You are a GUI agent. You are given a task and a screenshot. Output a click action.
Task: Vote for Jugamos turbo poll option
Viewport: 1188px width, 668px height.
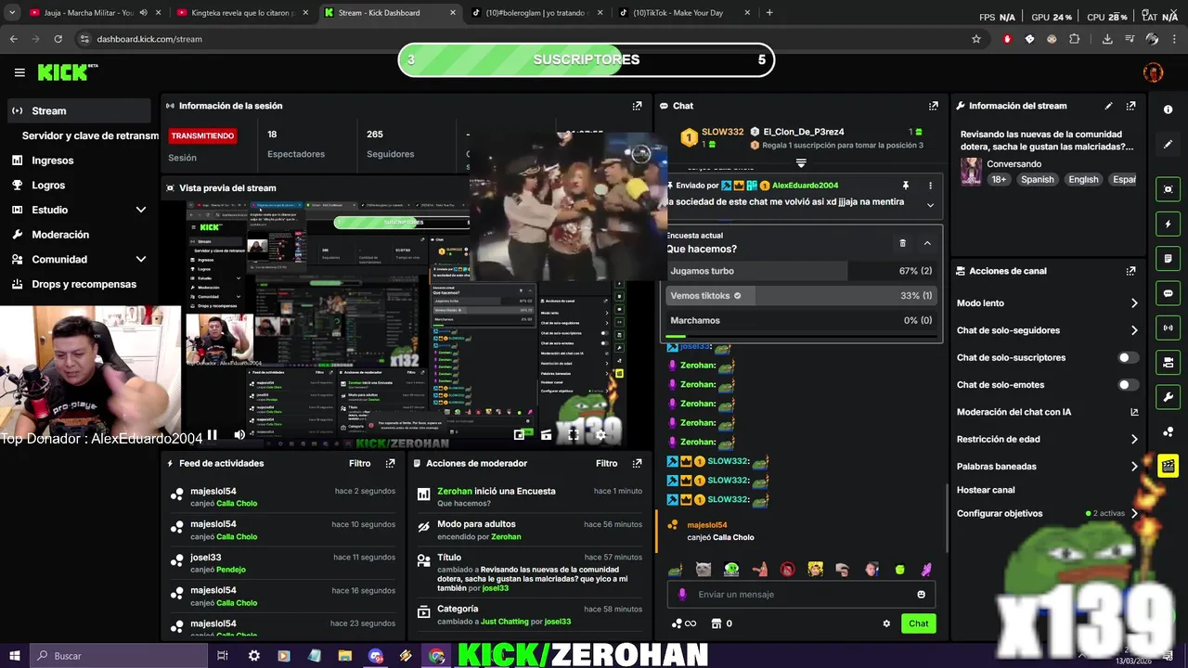pos(801,271)
